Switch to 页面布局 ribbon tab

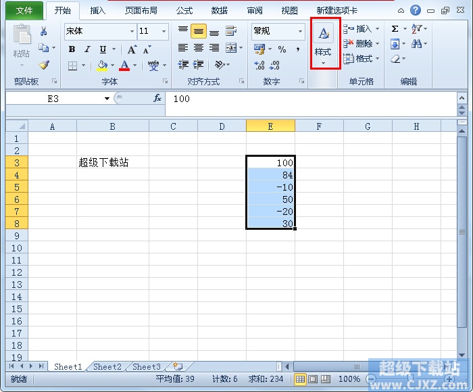click(x=141, y=11)
